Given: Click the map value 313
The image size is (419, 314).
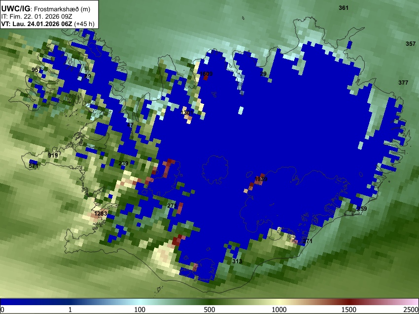Looking at the screenshot, I should click(x=237, y=261).
